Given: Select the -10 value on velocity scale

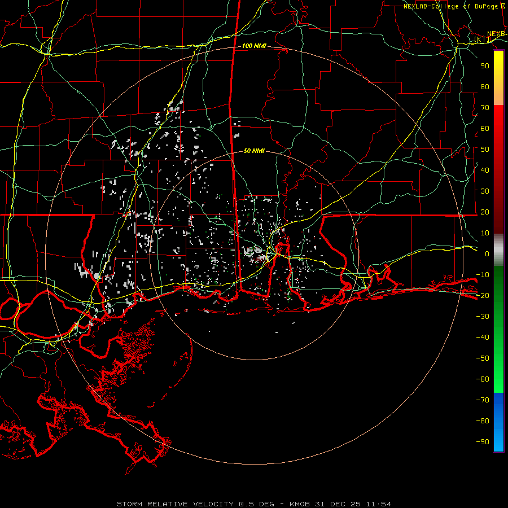Looking at the screenshot, I should (483, 275).
